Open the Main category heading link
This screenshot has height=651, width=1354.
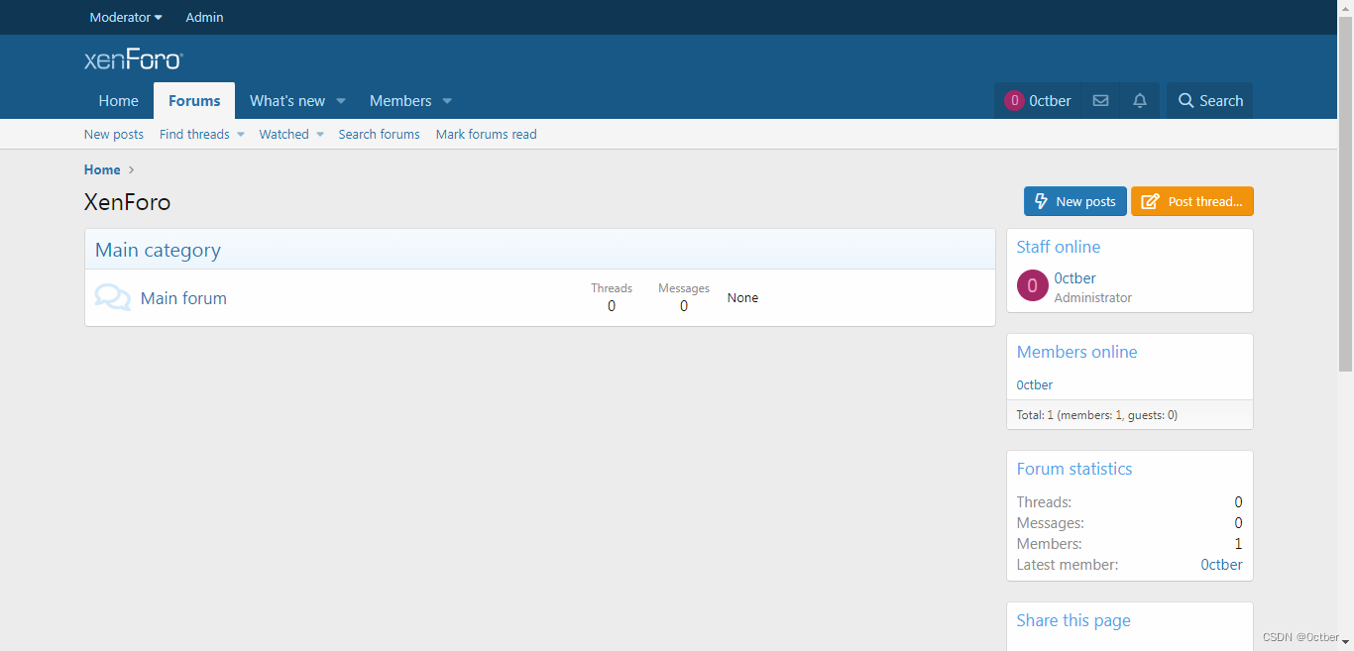(158, 250)
